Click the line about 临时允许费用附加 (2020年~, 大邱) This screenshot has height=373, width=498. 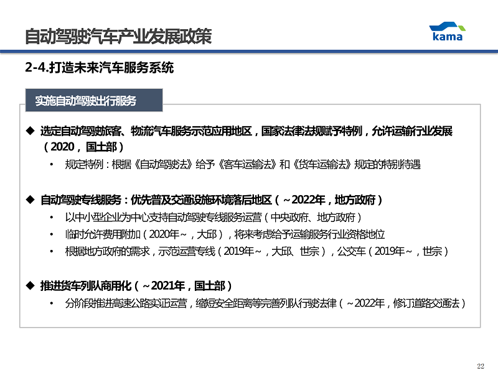click(225, 234)
